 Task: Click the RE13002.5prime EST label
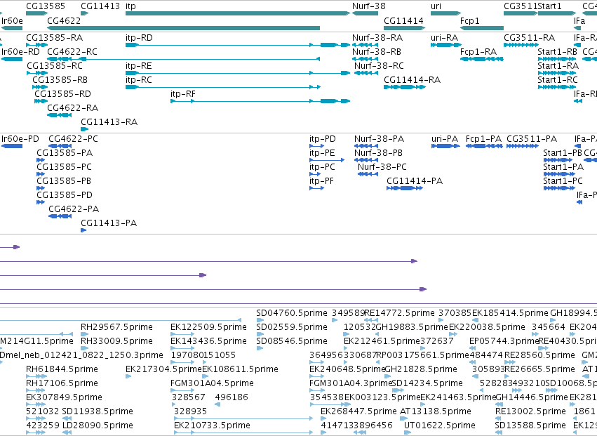(531, 411)
